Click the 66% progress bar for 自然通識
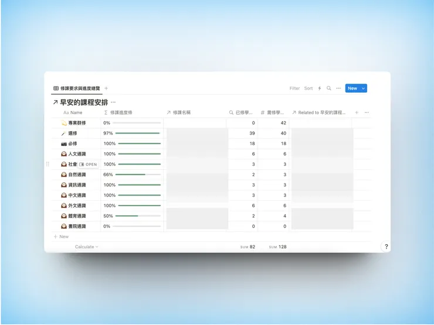Screen dimensions: 434x325 138,175
